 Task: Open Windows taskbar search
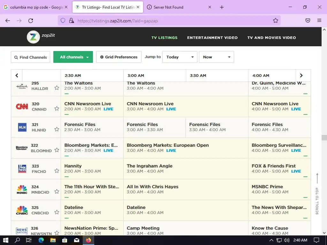pos(17,240)
